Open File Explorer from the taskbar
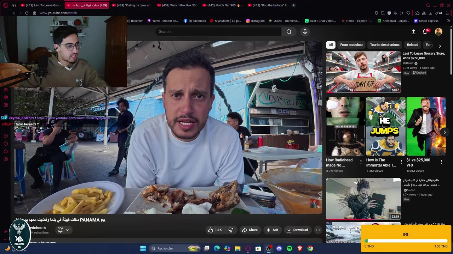This screenshot has width=453, height=254. click(237, 248)
